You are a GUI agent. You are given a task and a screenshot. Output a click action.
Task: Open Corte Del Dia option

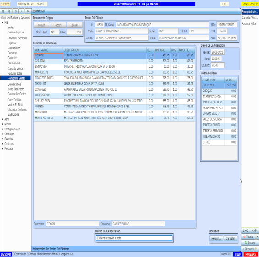tap(14, 100)
